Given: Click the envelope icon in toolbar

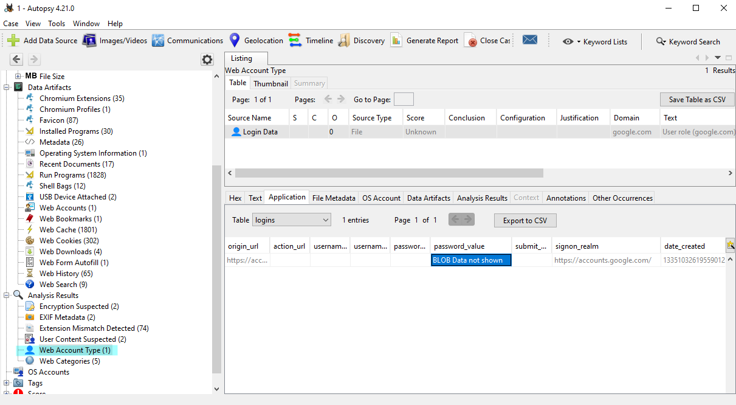Looking at the screenshot, I should [x=530, y=40].
